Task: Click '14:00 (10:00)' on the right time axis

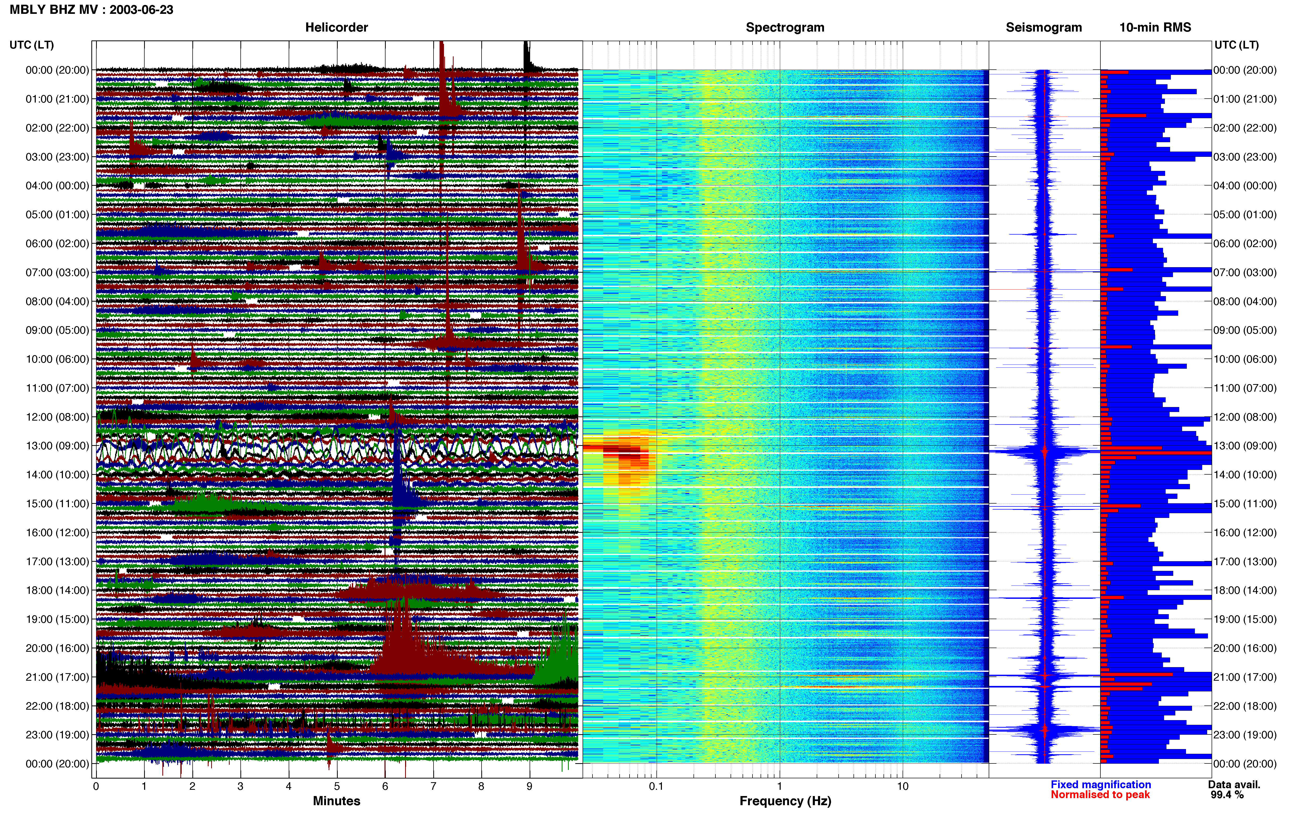Action: (1245, 475)
